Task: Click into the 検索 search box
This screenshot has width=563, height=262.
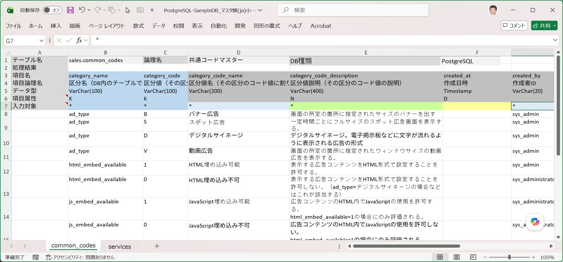Action: tap(353, 10)
